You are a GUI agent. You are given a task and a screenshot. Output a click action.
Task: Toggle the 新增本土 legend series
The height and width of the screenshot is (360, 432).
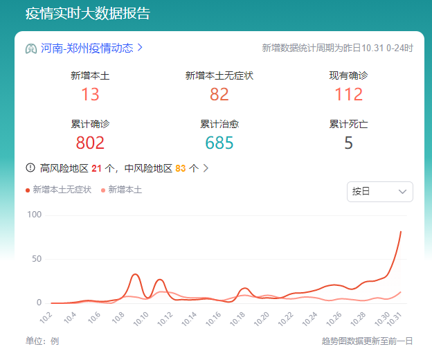coord(122,190)
